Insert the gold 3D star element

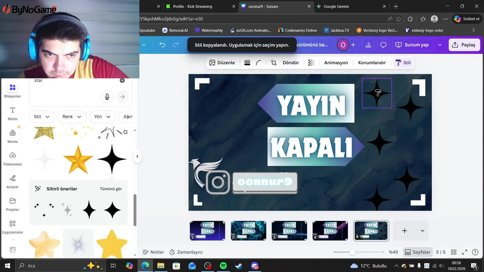pos(78,159)
